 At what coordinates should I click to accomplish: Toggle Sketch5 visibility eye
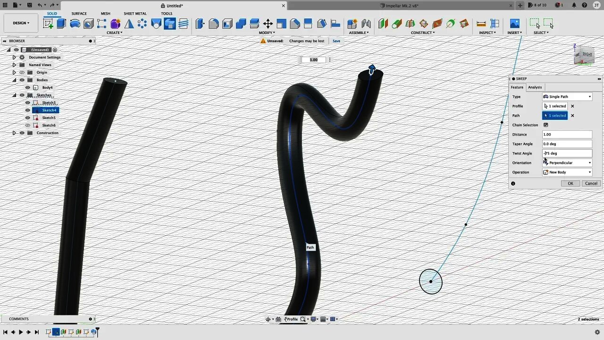pos(28,118)
